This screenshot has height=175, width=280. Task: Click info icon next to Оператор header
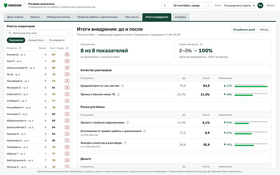pos(20,48)
